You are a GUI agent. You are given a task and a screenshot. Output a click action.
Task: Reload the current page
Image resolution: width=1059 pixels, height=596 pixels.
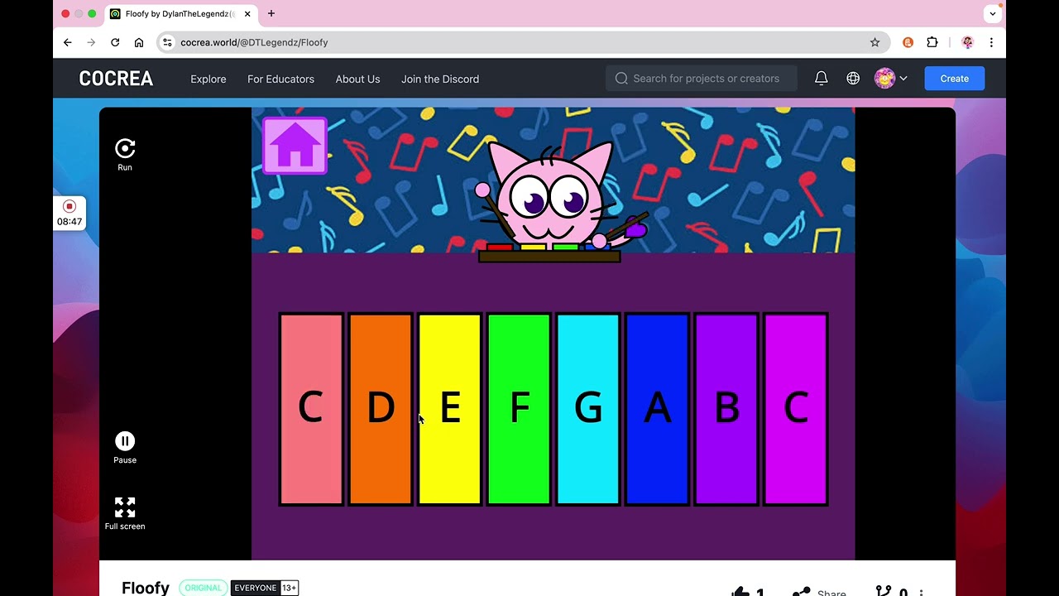(x=115, y=42)
